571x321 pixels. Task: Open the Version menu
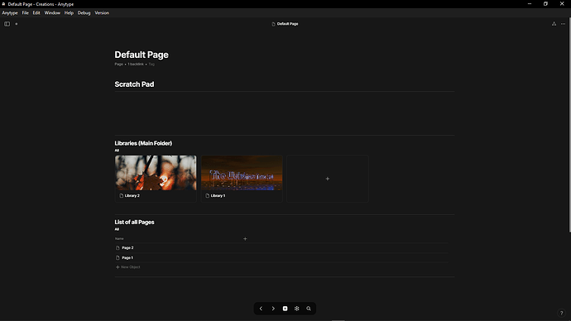(102, 12)
